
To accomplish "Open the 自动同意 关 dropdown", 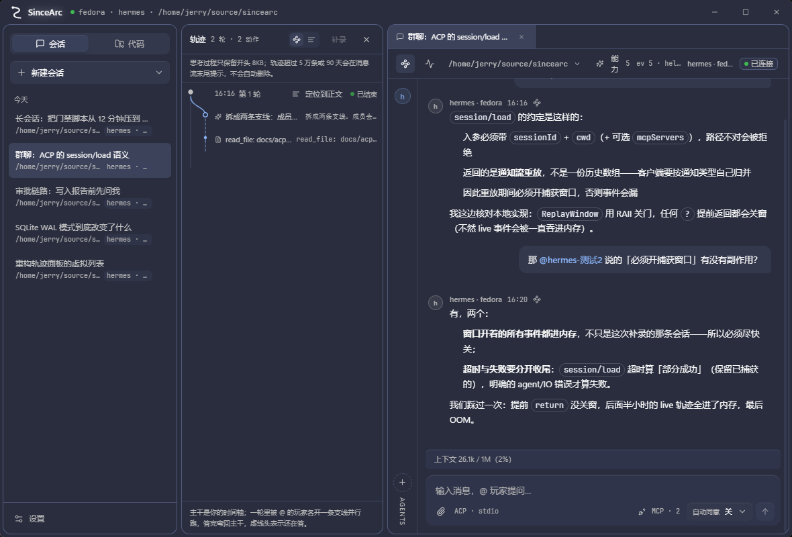I will pos(719,511).
